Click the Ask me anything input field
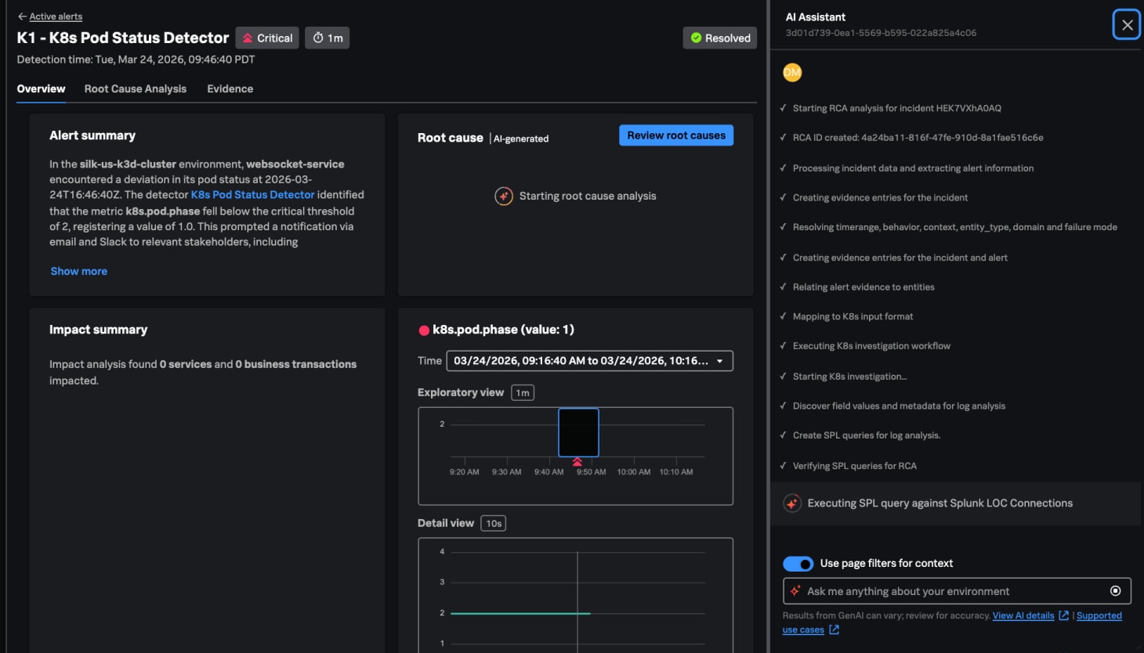 click(957, 591)
